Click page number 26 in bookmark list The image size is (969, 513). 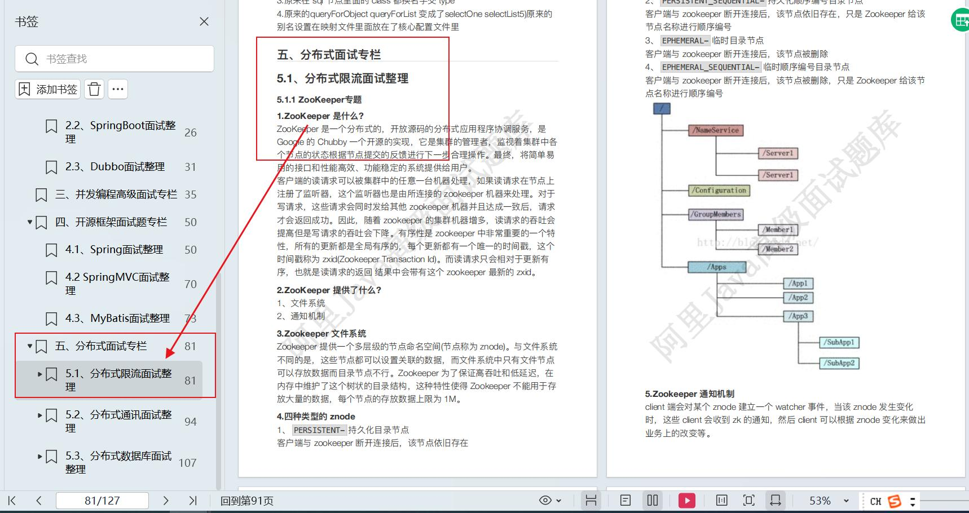(x=191, y=132)
